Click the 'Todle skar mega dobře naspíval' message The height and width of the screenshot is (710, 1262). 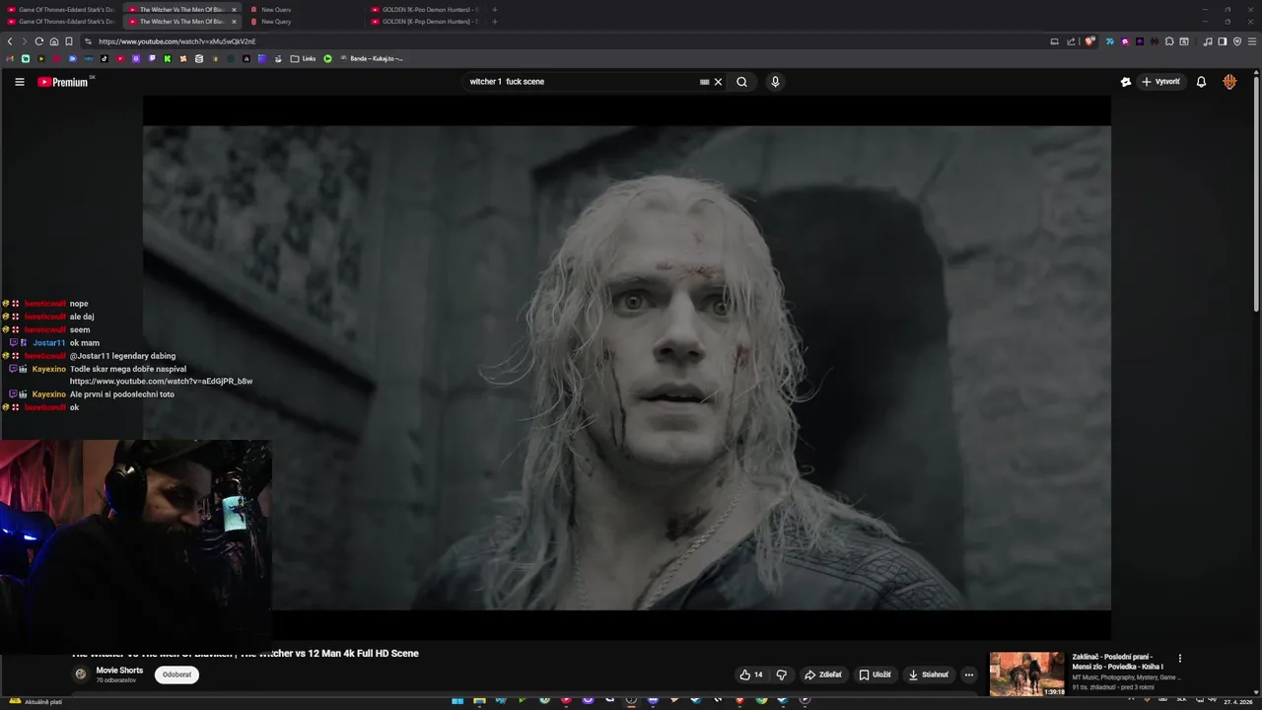pos(128,369)
